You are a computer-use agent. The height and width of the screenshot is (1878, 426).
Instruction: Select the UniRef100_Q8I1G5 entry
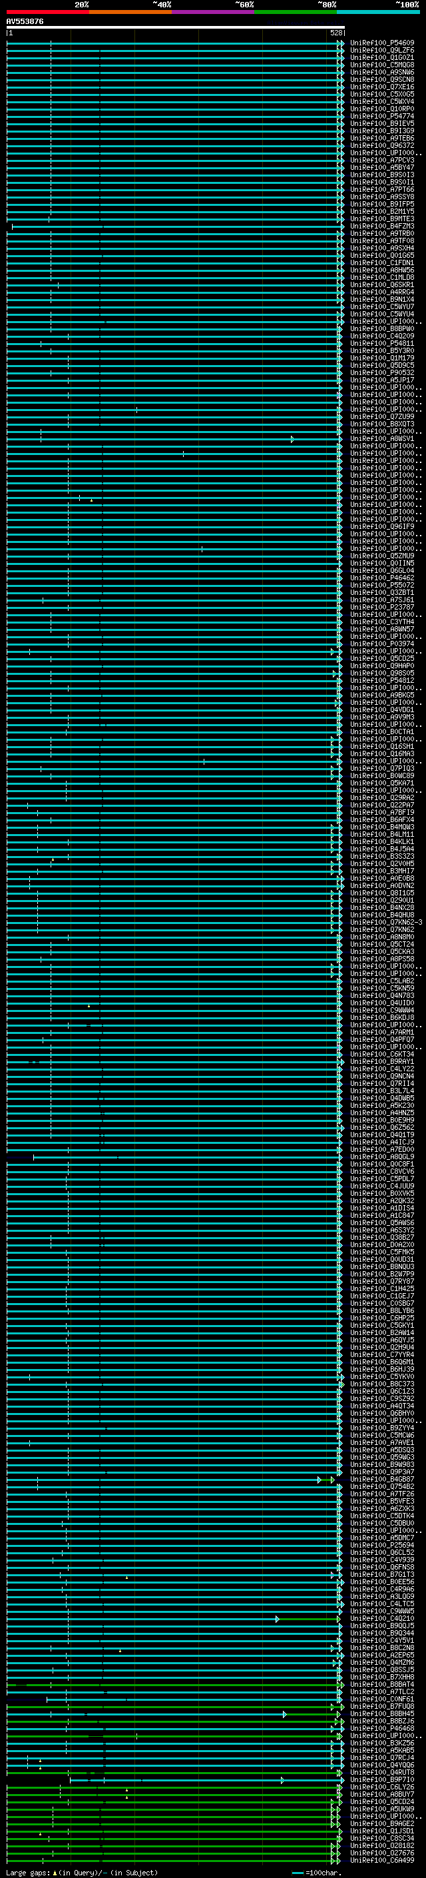[x=382, y=893]
